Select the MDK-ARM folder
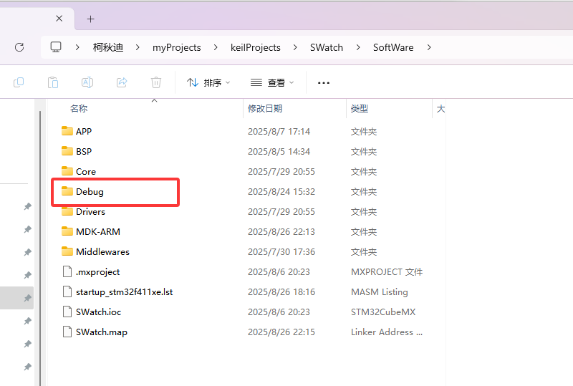The height and width of the screenshot is (386, 573). [x=98, y=232]
